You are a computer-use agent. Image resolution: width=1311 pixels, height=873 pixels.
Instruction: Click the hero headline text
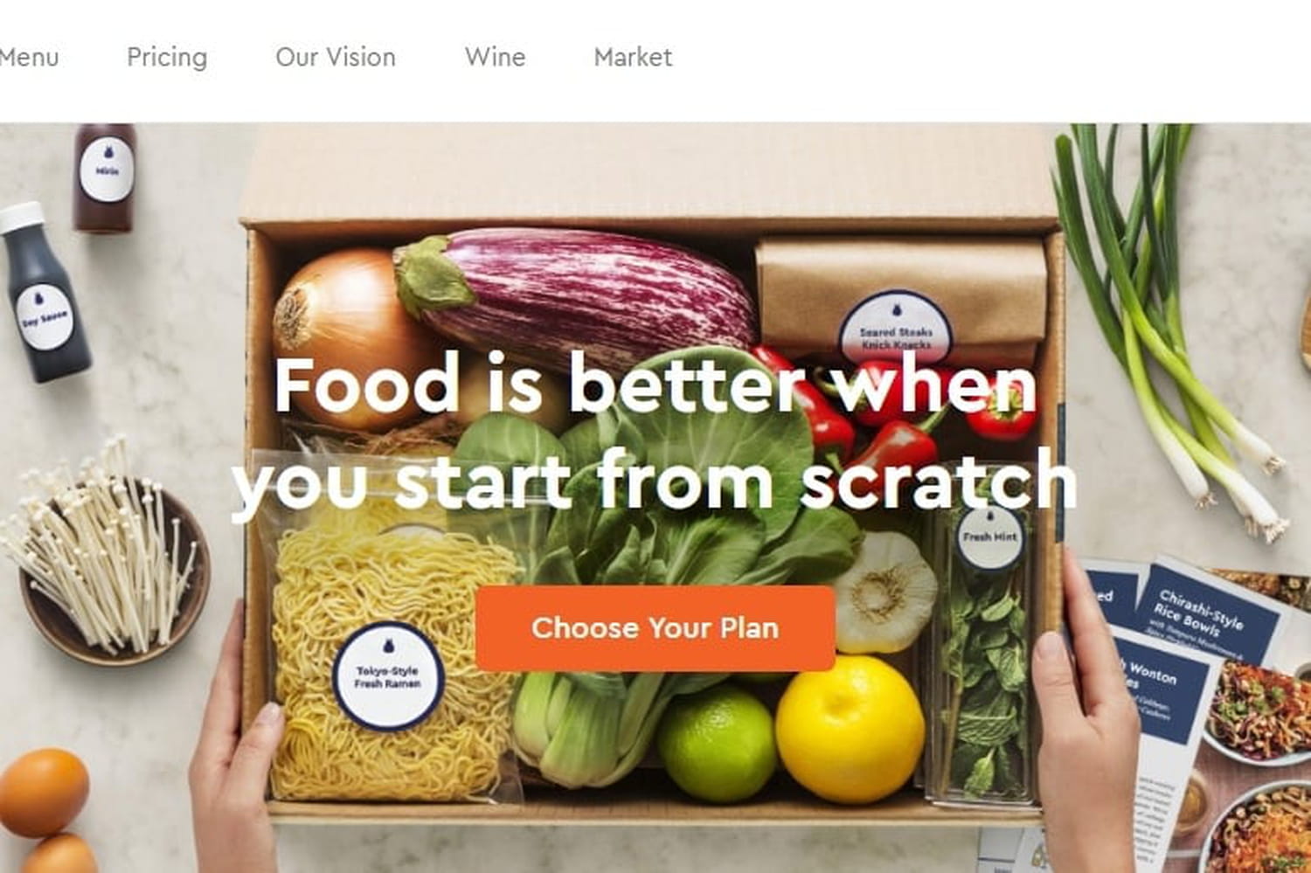pyautogui.click(x=655, y=433)
